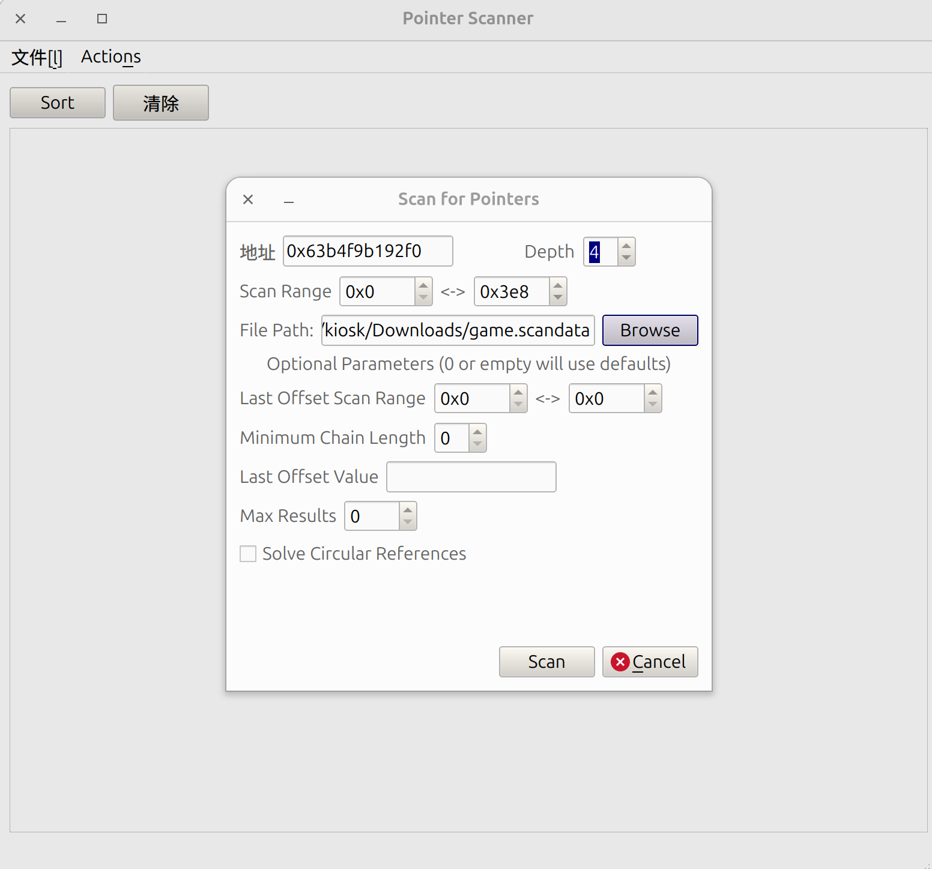
Task: Decrease the Max Results value
Action: tap(408, 522)
